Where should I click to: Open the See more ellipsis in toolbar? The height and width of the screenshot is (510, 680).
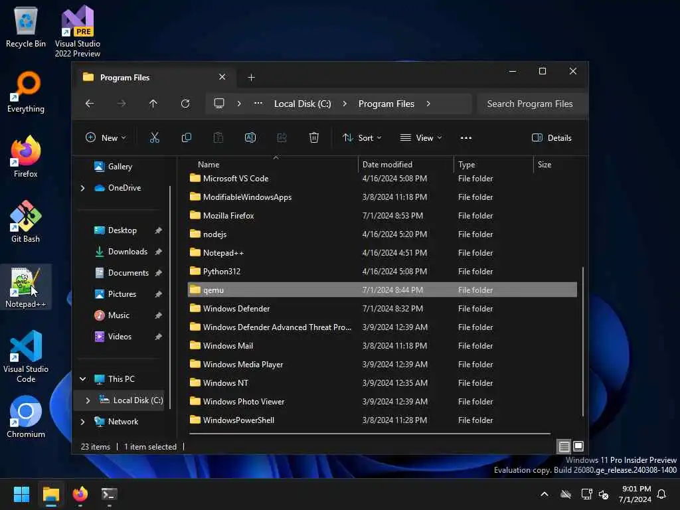[x=466, y=138]
